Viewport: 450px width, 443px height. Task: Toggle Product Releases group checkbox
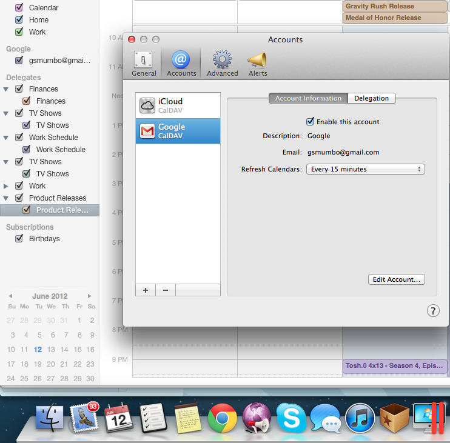coord(19,198)
